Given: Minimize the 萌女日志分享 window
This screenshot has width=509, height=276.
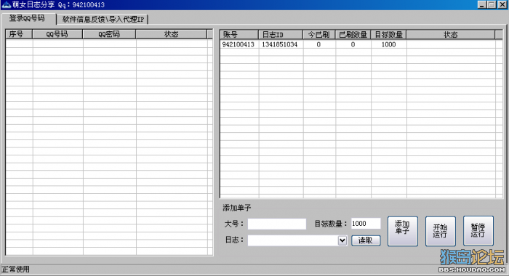Looking at the screenshot, I should point(481,4).
